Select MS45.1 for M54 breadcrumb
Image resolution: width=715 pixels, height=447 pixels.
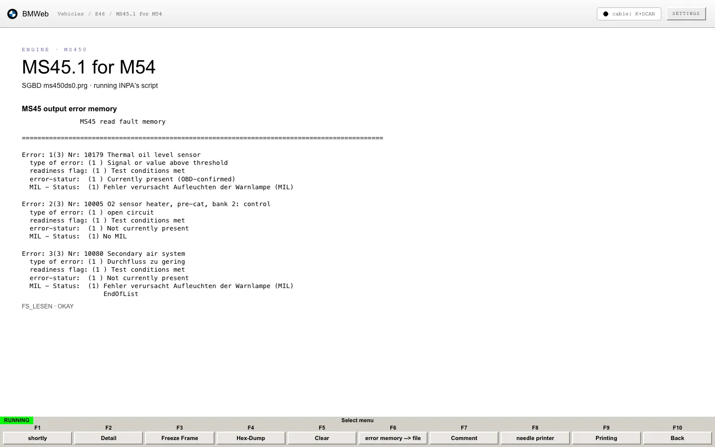click(x=139, y=14)
